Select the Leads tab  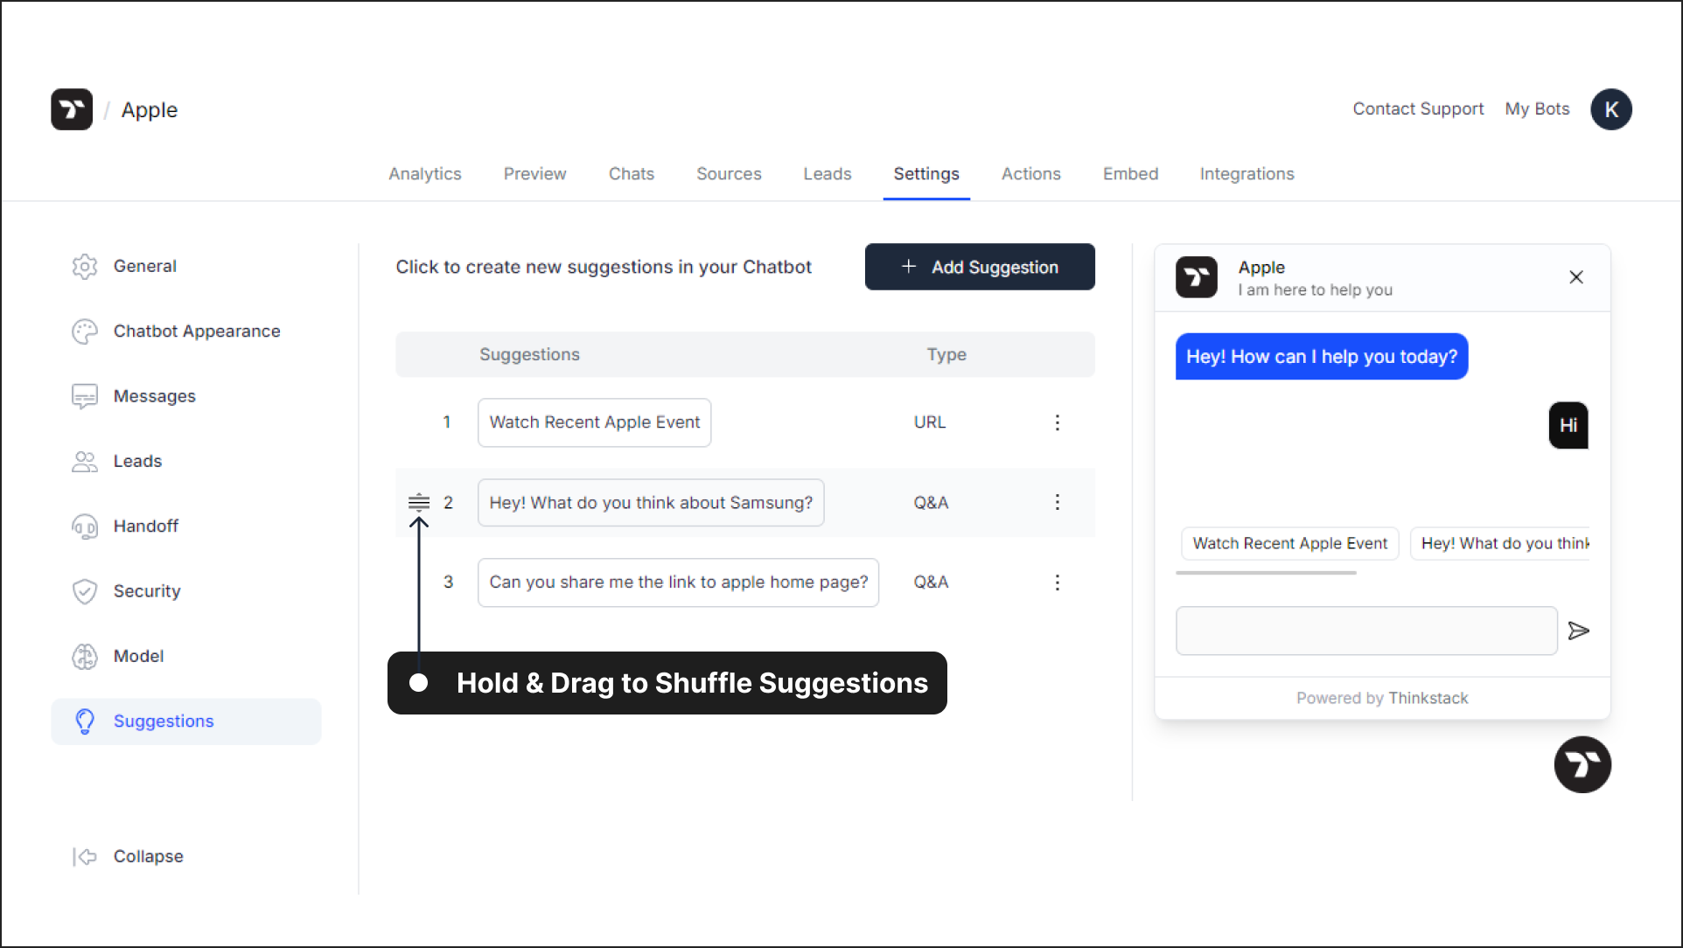tap(827, 173)
